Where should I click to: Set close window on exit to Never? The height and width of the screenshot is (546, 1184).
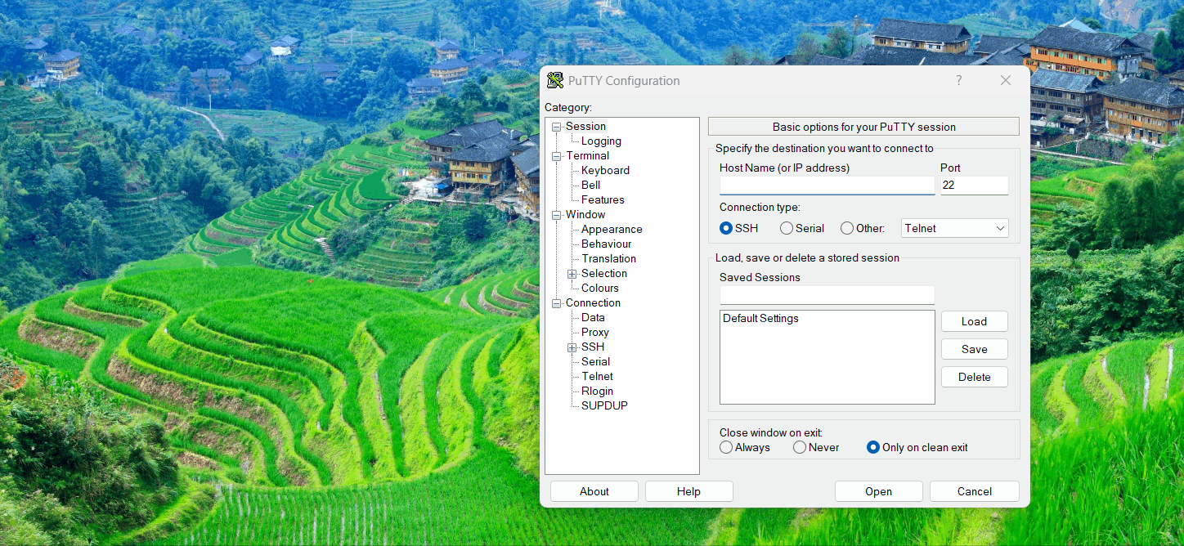(x=800, y=448)
